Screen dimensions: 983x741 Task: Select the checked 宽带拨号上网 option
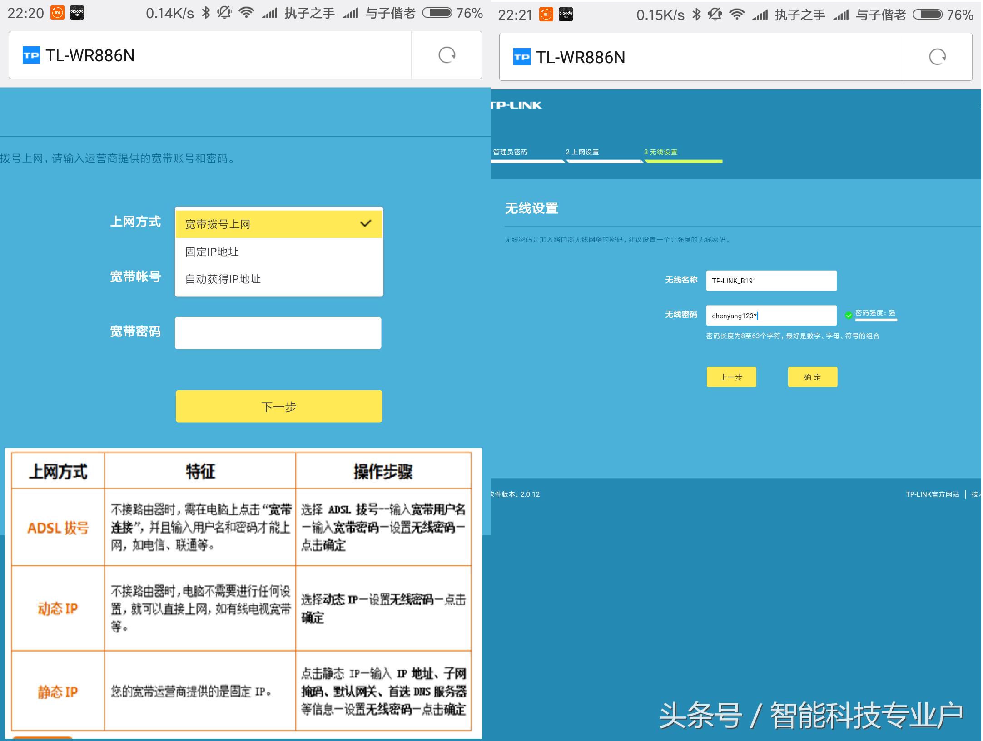coord(278,224)
